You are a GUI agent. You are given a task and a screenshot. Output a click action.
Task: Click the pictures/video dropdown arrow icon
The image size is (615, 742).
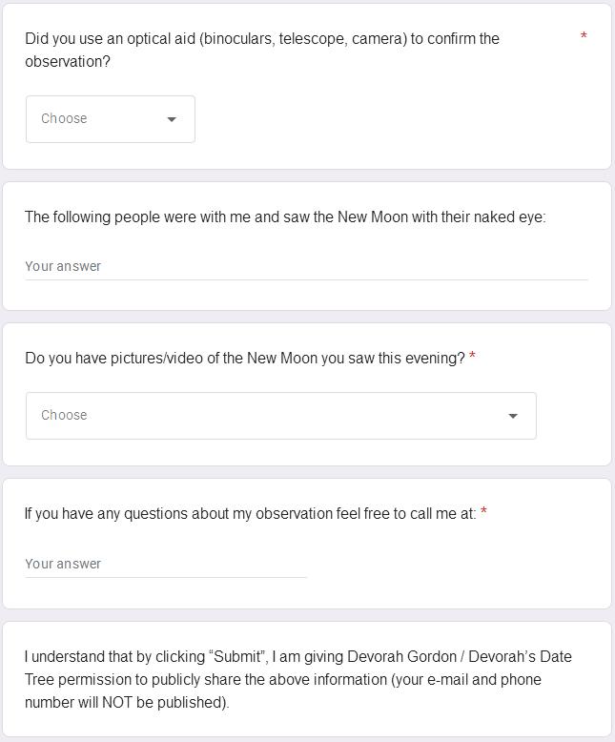click(x=513, y=416)
